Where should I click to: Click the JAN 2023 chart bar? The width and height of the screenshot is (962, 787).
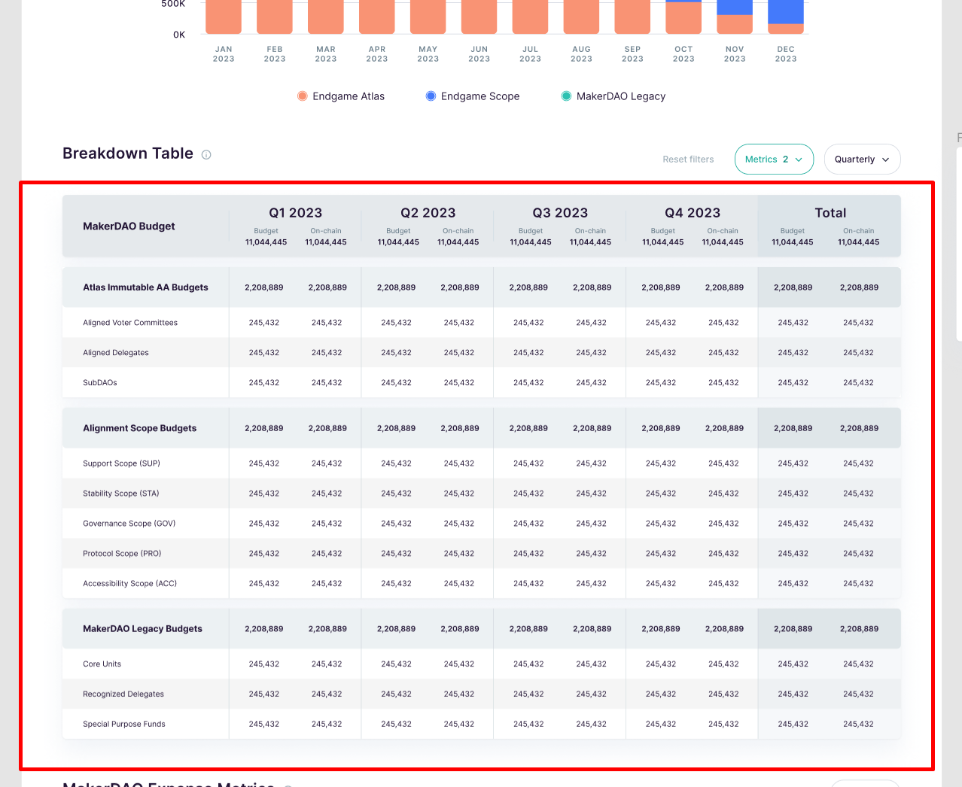point(224,17)
